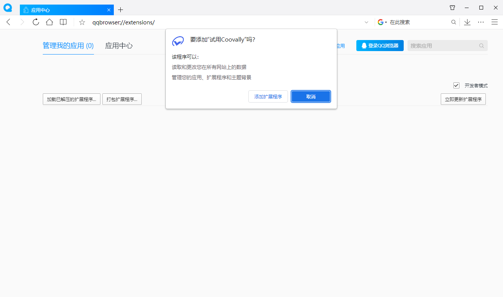This screenshot has height=297, width=503.
Task: Open the reading mode book icon
Action: tap(63, 22)
